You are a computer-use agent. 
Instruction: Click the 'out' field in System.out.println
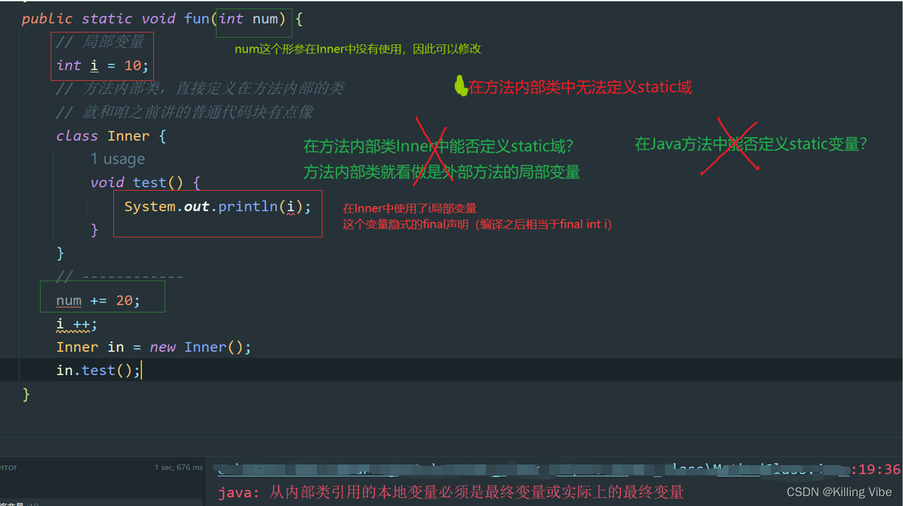[x=197, y=206]
